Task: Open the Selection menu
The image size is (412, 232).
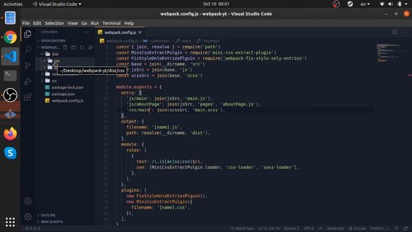Action: (54, 23)
